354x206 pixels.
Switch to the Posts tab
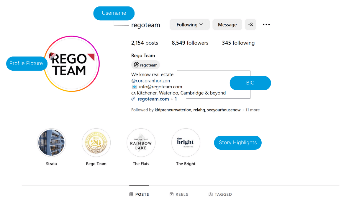click(x=139, y=194)
